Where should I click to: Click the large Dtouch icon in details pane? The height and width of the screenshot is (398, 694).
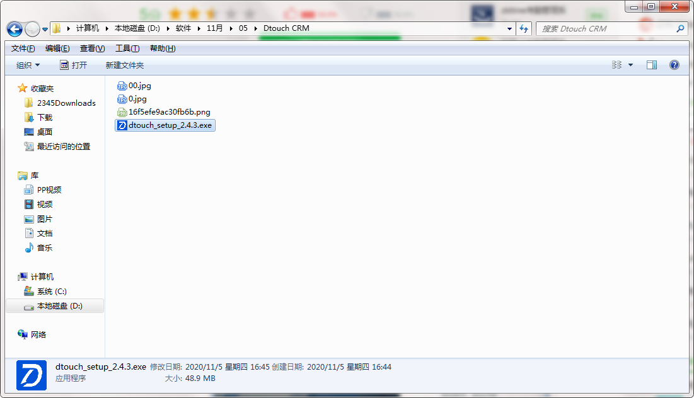tap(32, 375)
